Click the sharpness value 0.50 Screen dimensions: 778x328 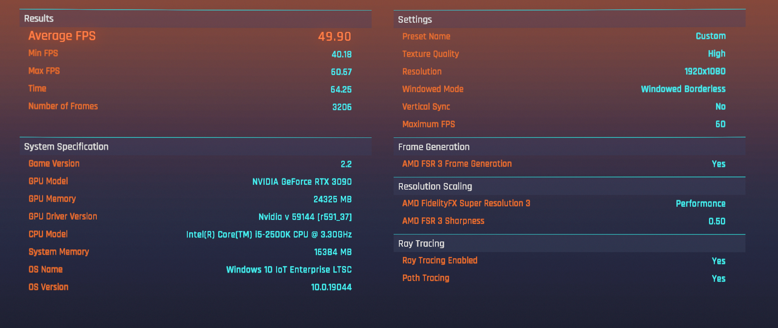click(x=717, y=221)
